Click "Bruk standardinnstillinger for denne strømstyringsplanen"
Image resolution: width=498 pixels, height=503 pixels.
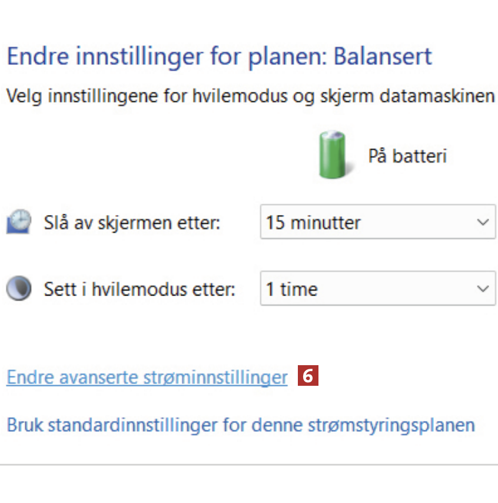click(x=240, y=425)
